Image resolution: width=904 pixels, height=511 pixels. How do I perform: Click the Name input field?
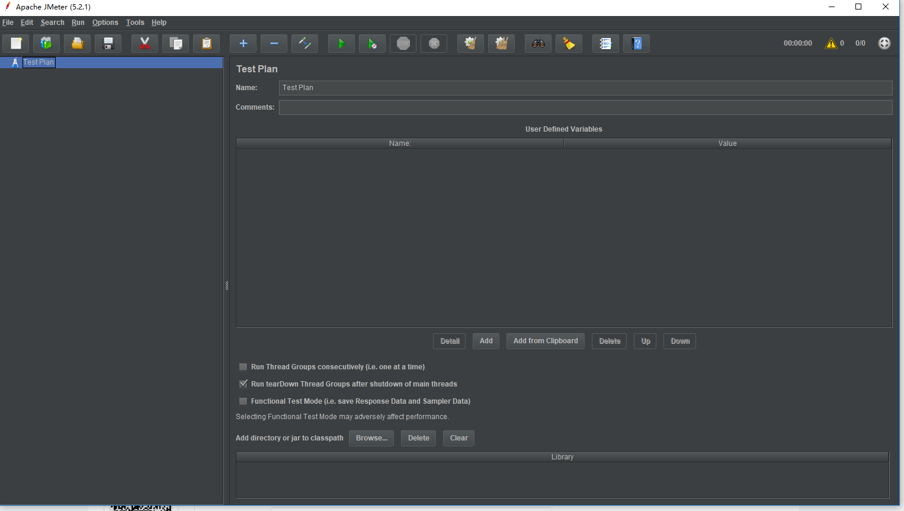pos(585,88)
